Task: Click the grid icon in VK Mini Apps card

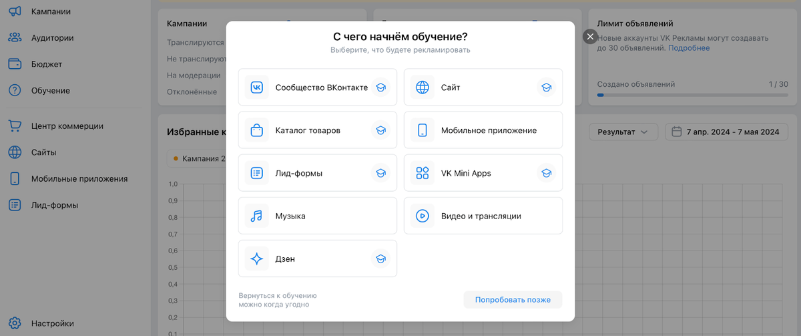Action: tap(423, 173)
